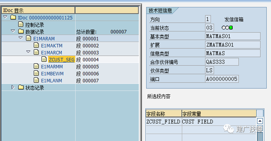Open the E1MARCM segment link
The image size is (271, 141).
click(x=51, y=53)
